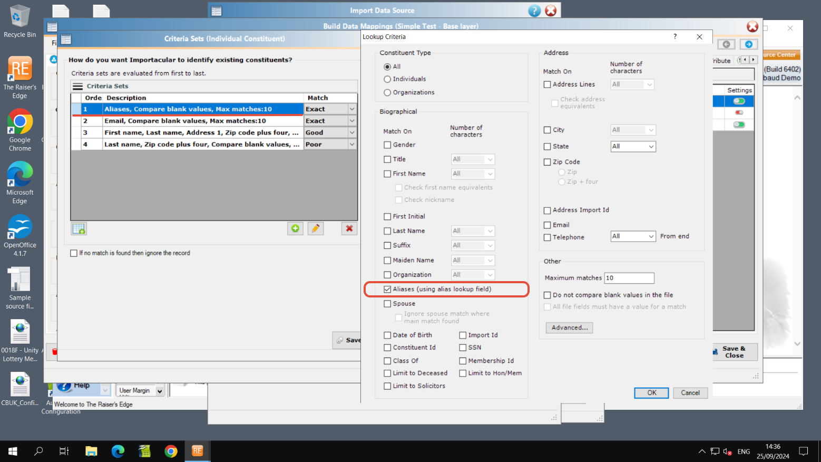
Task: Click the pencil edit criteria set icon
Action: [316, 228]
